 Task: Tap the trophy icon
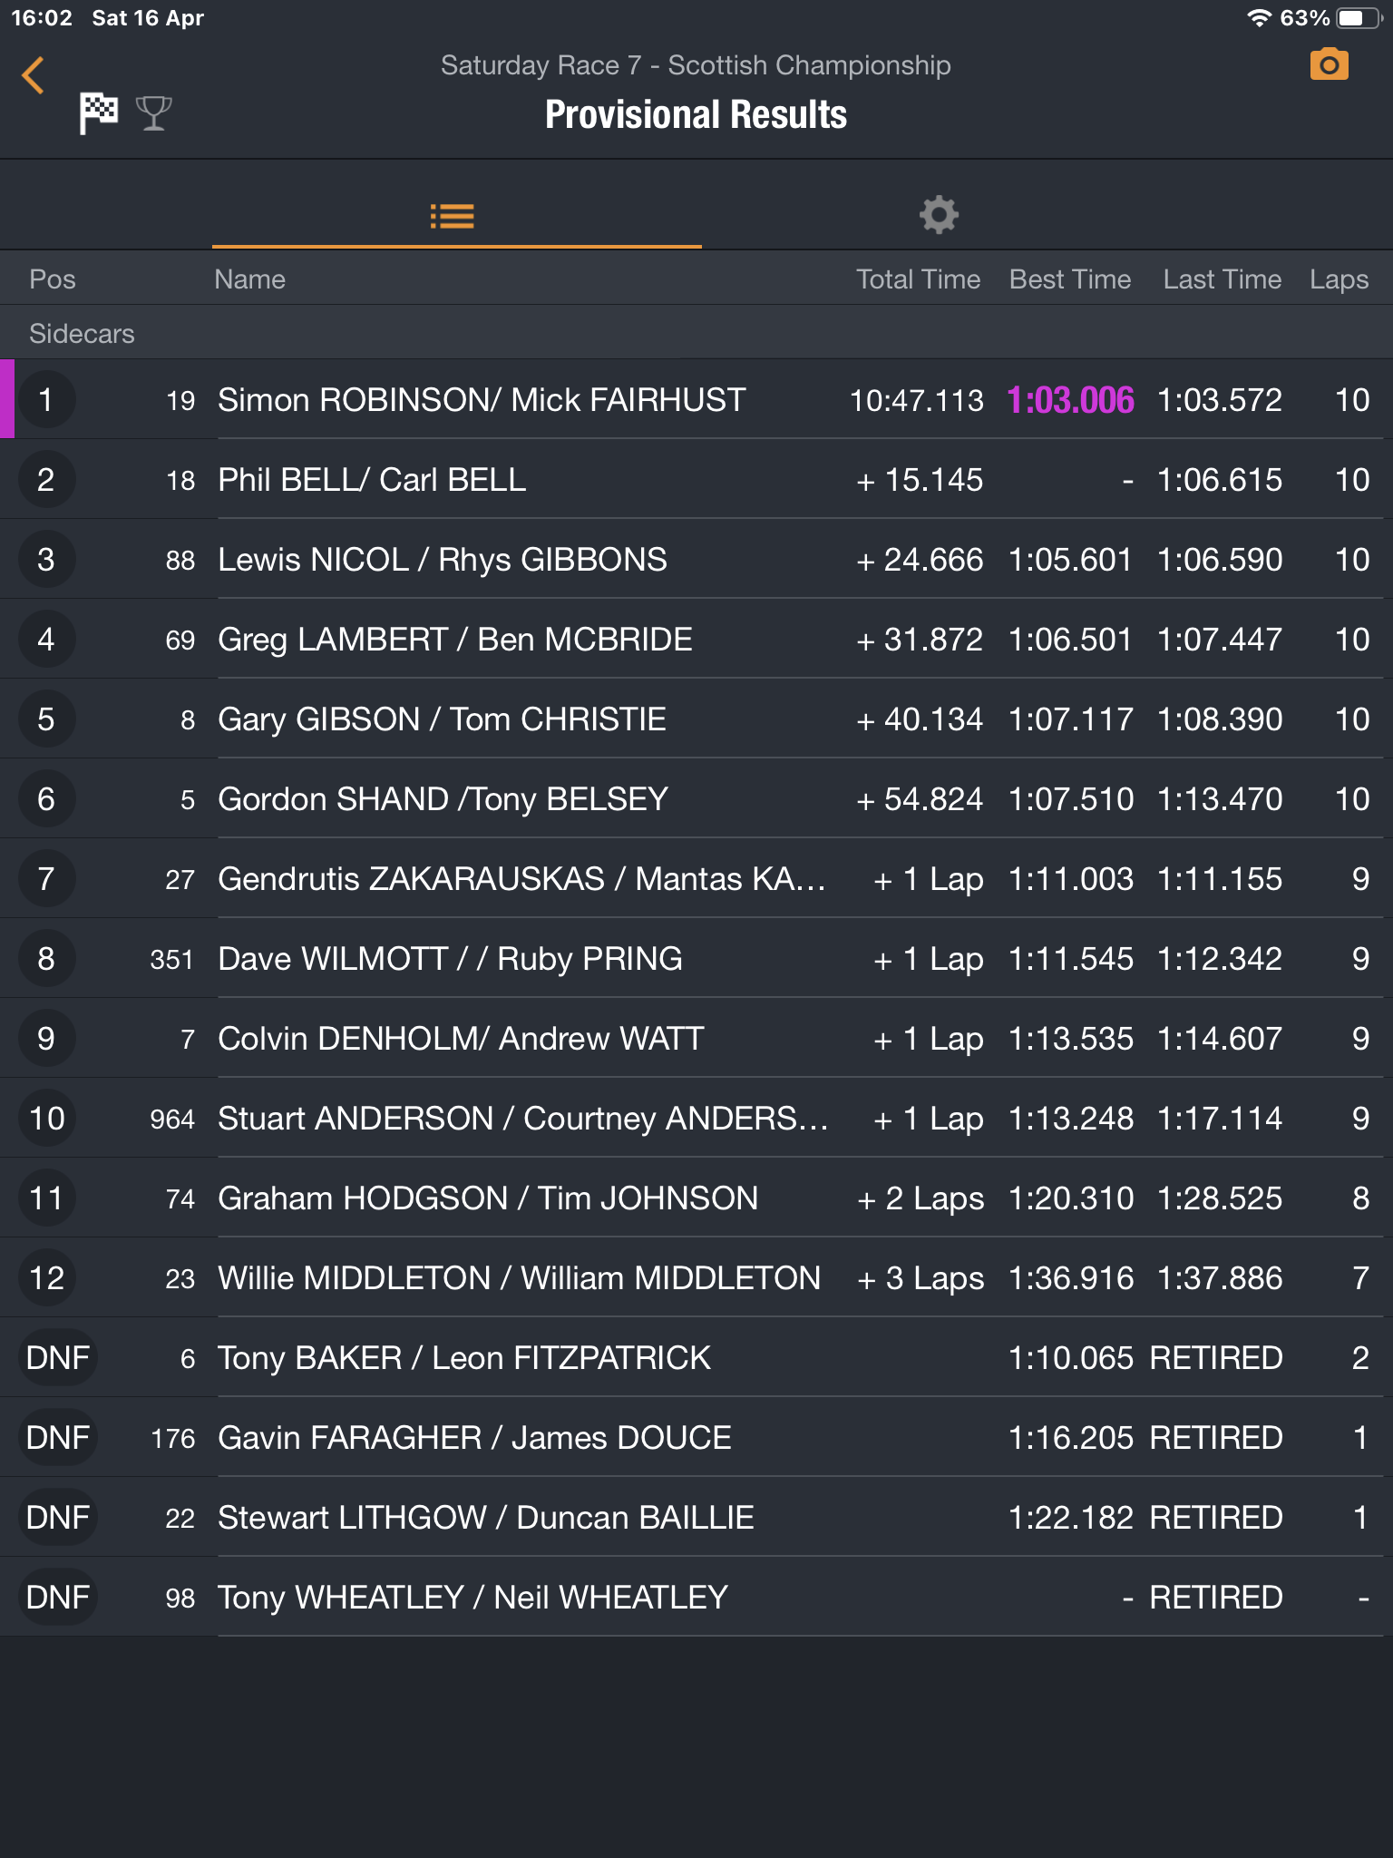pyautogui.click(x=153, y=113)
